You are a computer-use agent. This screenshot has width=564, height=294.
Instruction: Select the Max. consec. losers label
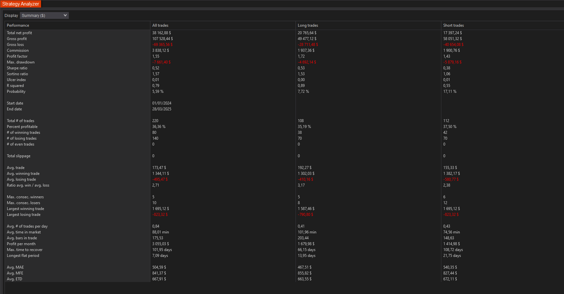point(23,203)
